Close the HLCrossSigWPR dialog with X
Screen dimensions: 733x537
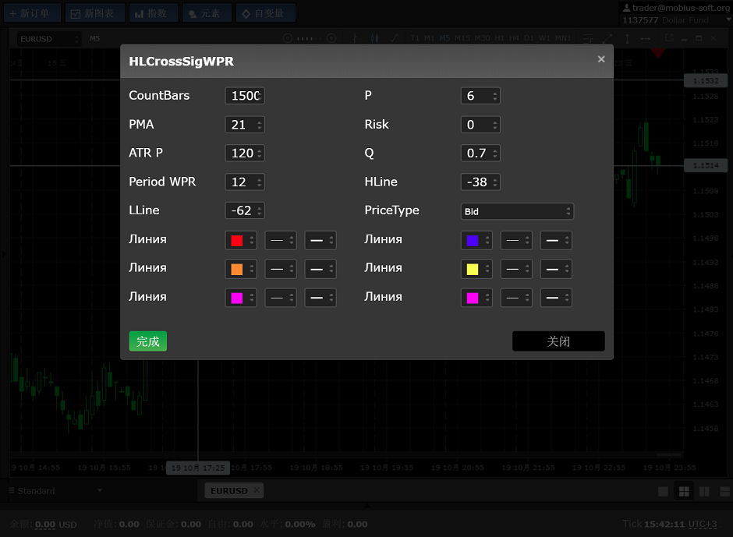[x=601, y=59]
